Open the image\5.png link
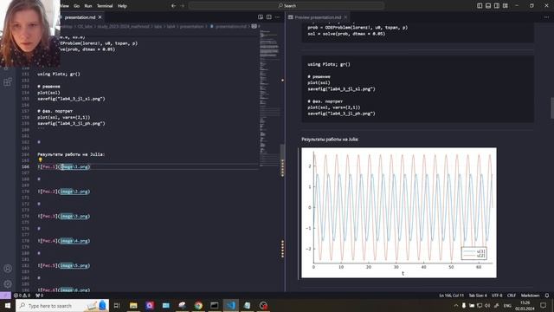The image size is (554, 312). pyautogui.click(x=74, y=266)
